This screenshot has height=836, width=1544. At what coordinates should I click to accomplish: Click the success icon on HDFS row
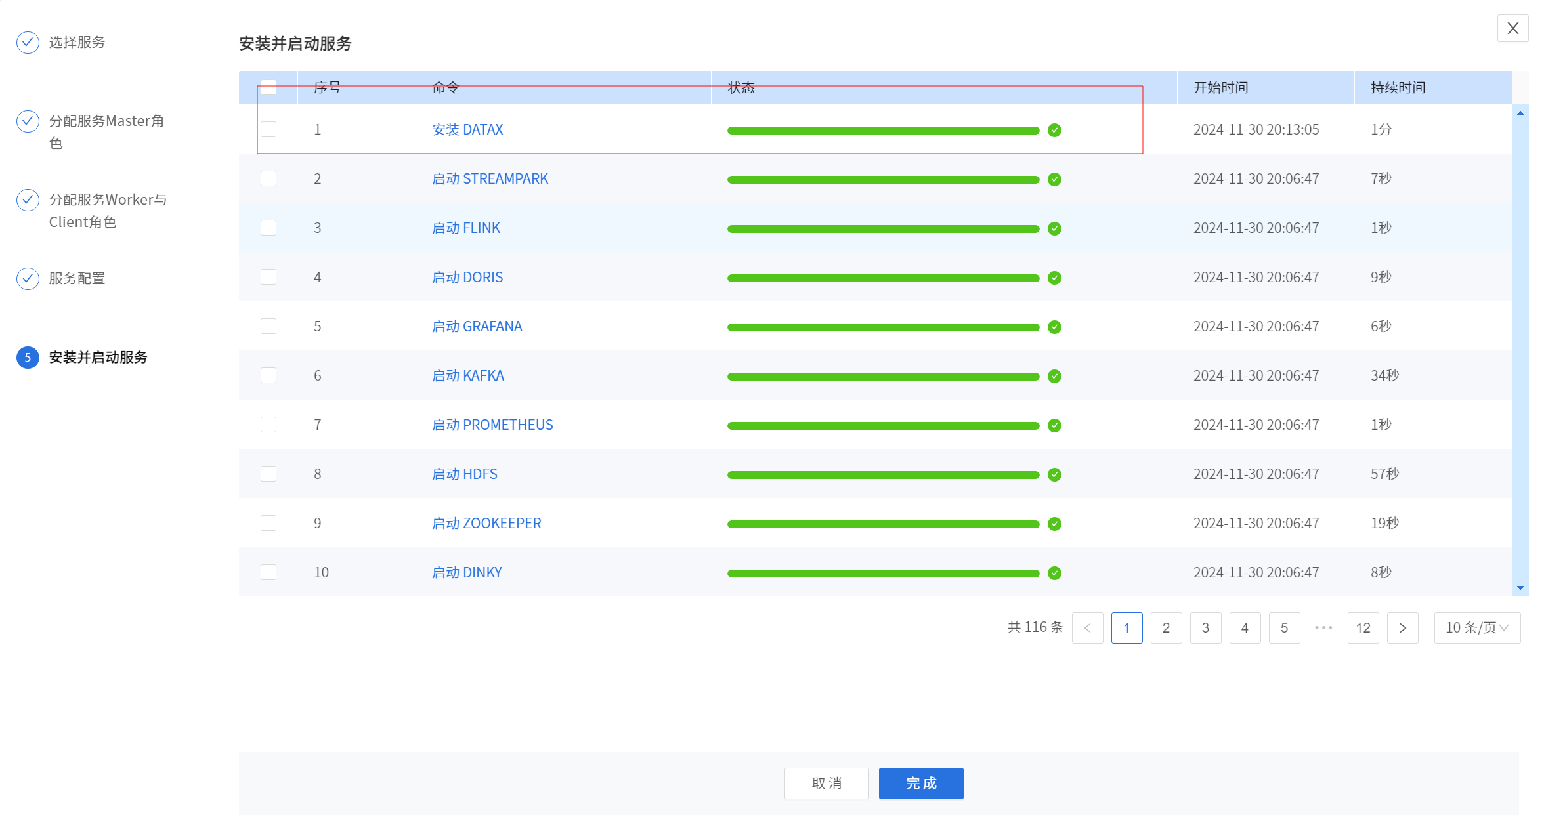click(x=1054, y=474)
